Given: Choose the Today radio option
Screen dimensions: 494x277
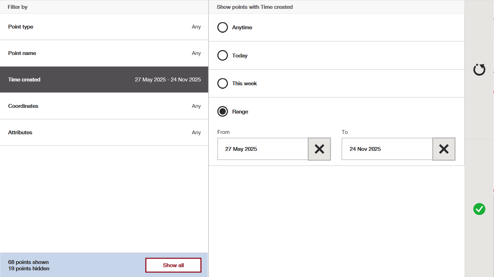Looking at the screenshot, I should (x=223, y=56).
